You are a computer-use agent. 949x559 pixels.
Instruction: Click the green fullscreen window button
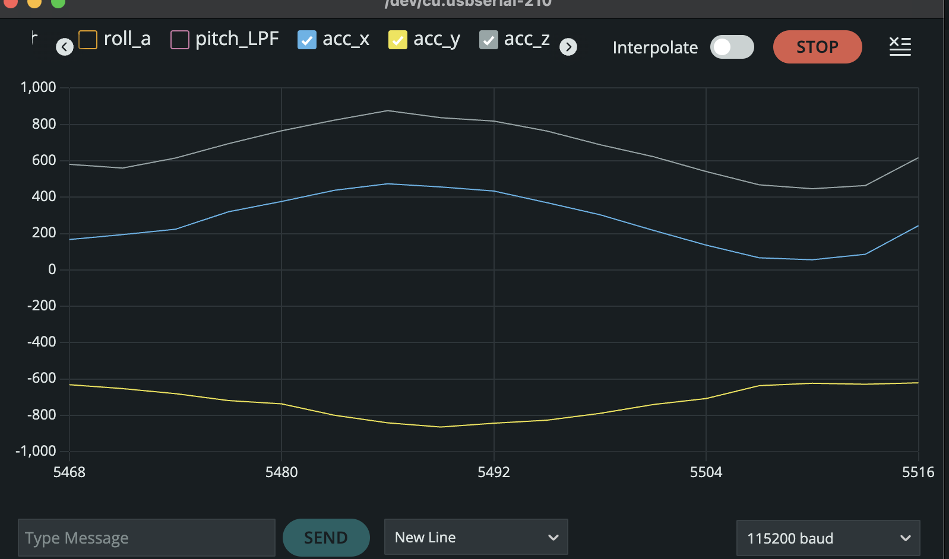coord(58,3)
